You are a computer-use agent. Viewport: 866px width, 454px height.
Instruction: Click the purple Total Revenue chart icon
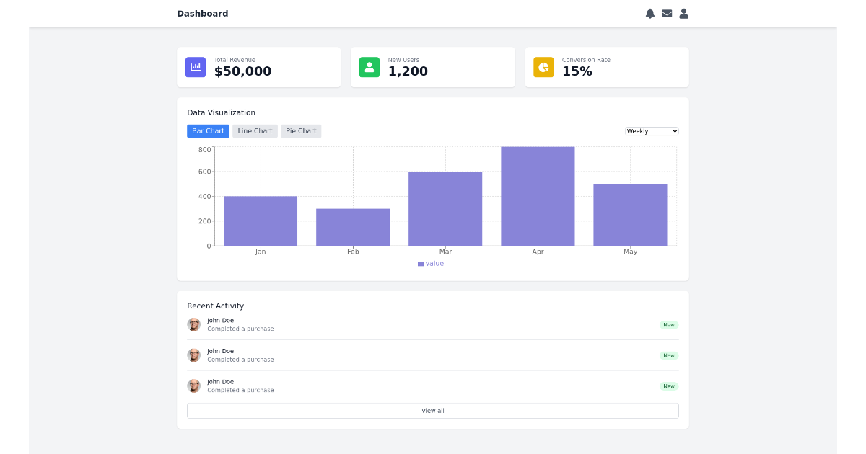point(195,67)
